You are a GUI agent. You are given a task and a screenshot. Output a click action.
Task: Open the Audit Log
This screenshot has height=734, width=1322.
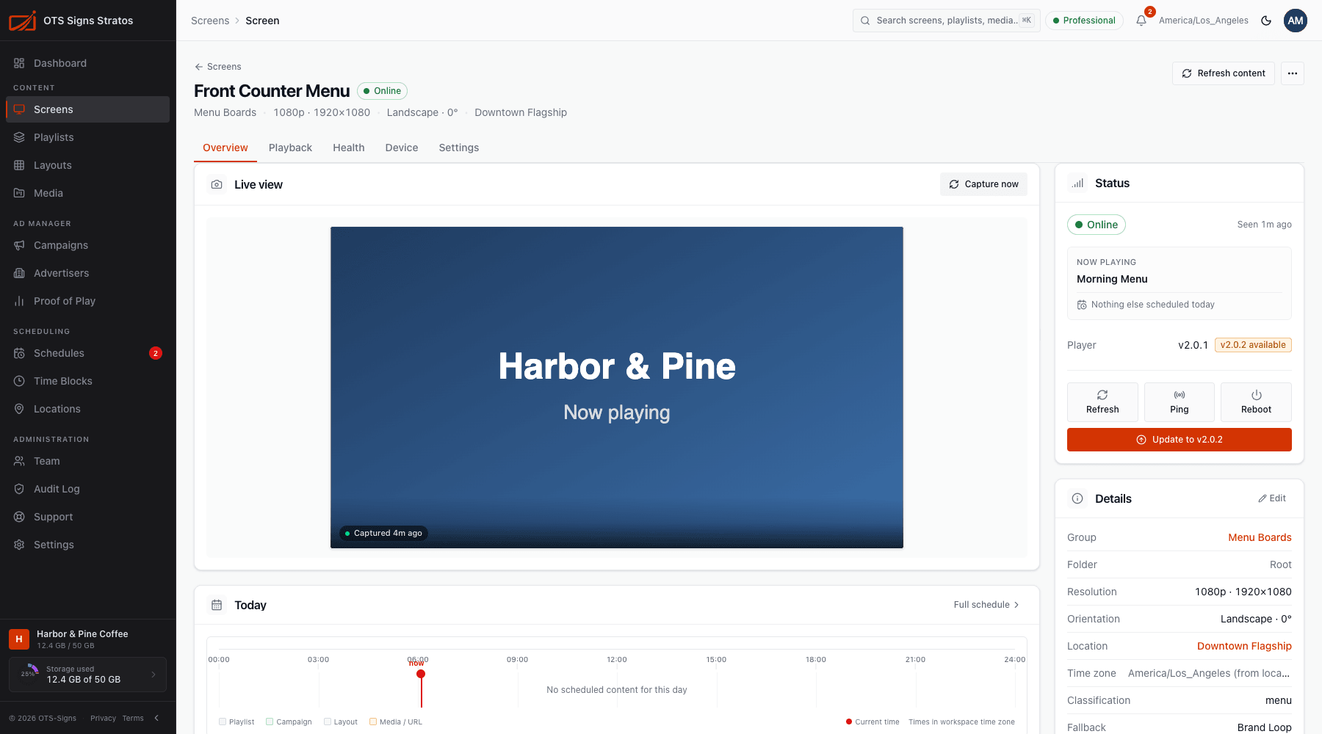click(x=87, y=489)
